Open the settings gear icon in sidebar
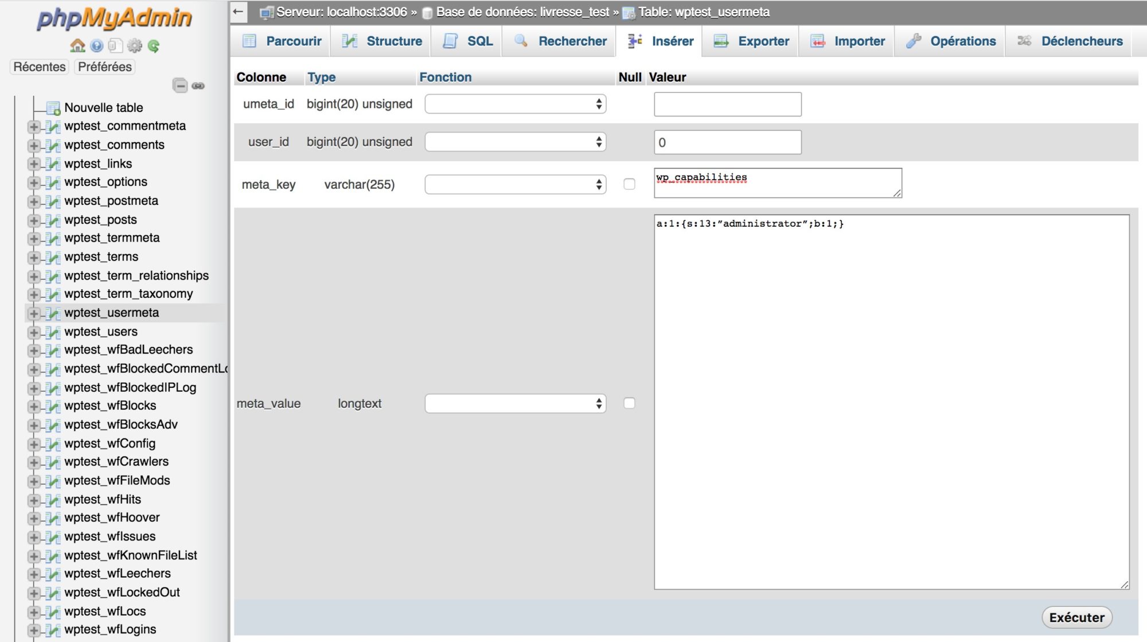The width and height of the screenshot is (1147, 642). tap(135, 46)
